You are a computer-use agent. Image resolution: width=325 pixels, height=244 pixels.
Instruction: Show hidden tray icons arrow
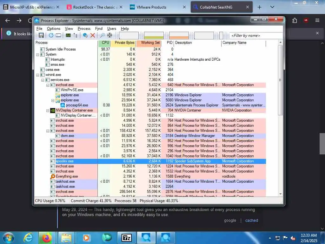(270, 238)
